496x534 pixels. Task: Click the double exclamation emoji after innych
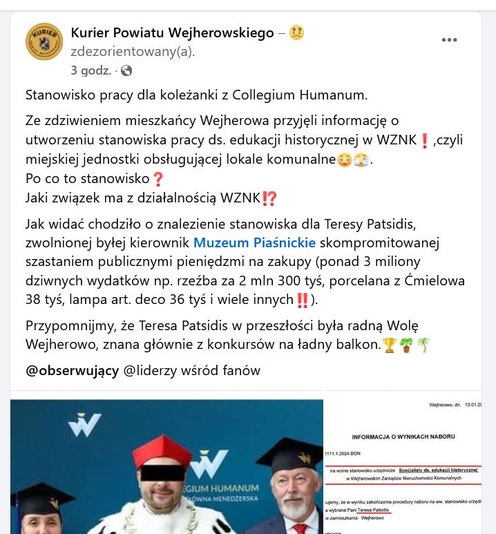(x=303, y=301)
